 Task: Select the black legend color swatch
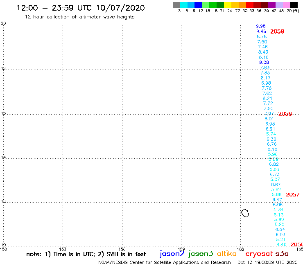[294, 5]
